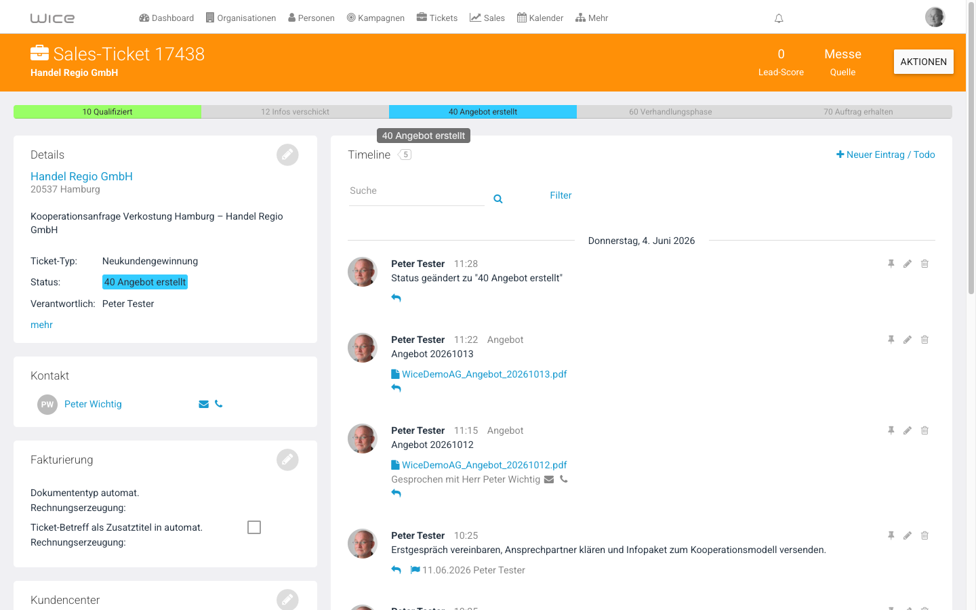Click phone icon beside Gesprochen mit Herr Peter Wichtig

click(564, 479)
